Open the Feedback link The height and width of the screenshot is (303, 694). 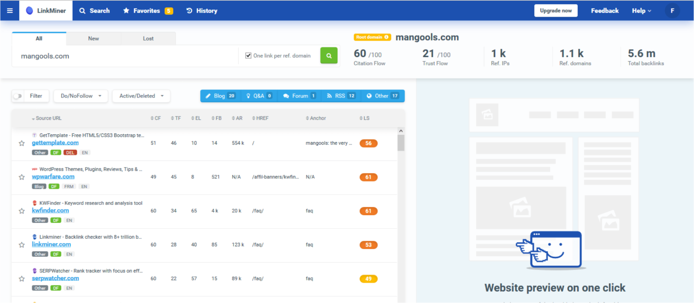(x=605, y=11)
